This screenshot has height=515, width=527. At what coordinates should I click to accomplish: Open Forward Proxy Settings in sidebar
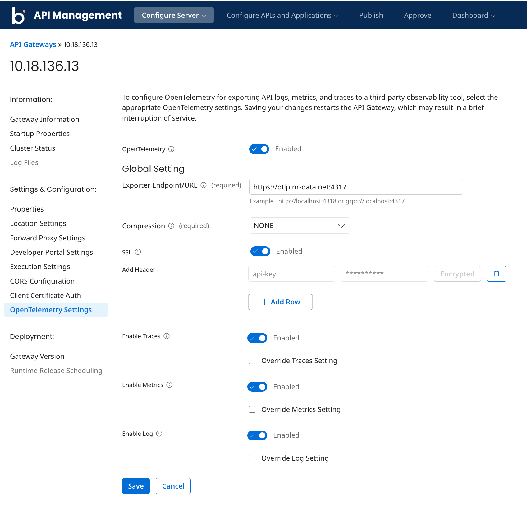pos(48,238)
